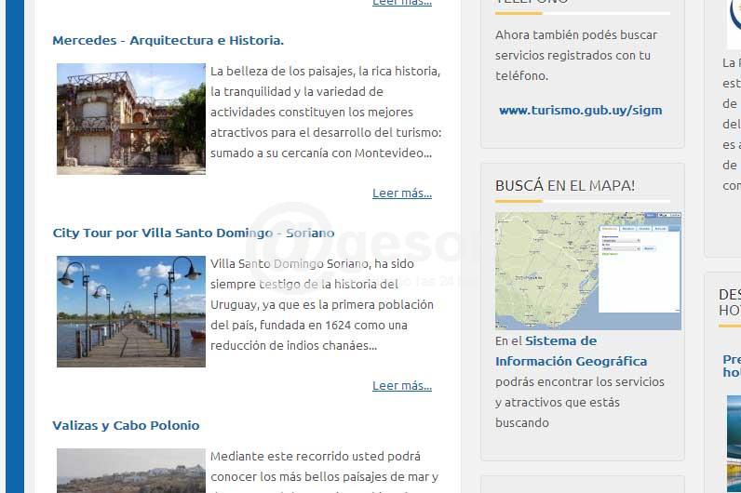Open 'Mercedes - Arquitectura e Historia' article title
The image size is (741, 493).
168,41
